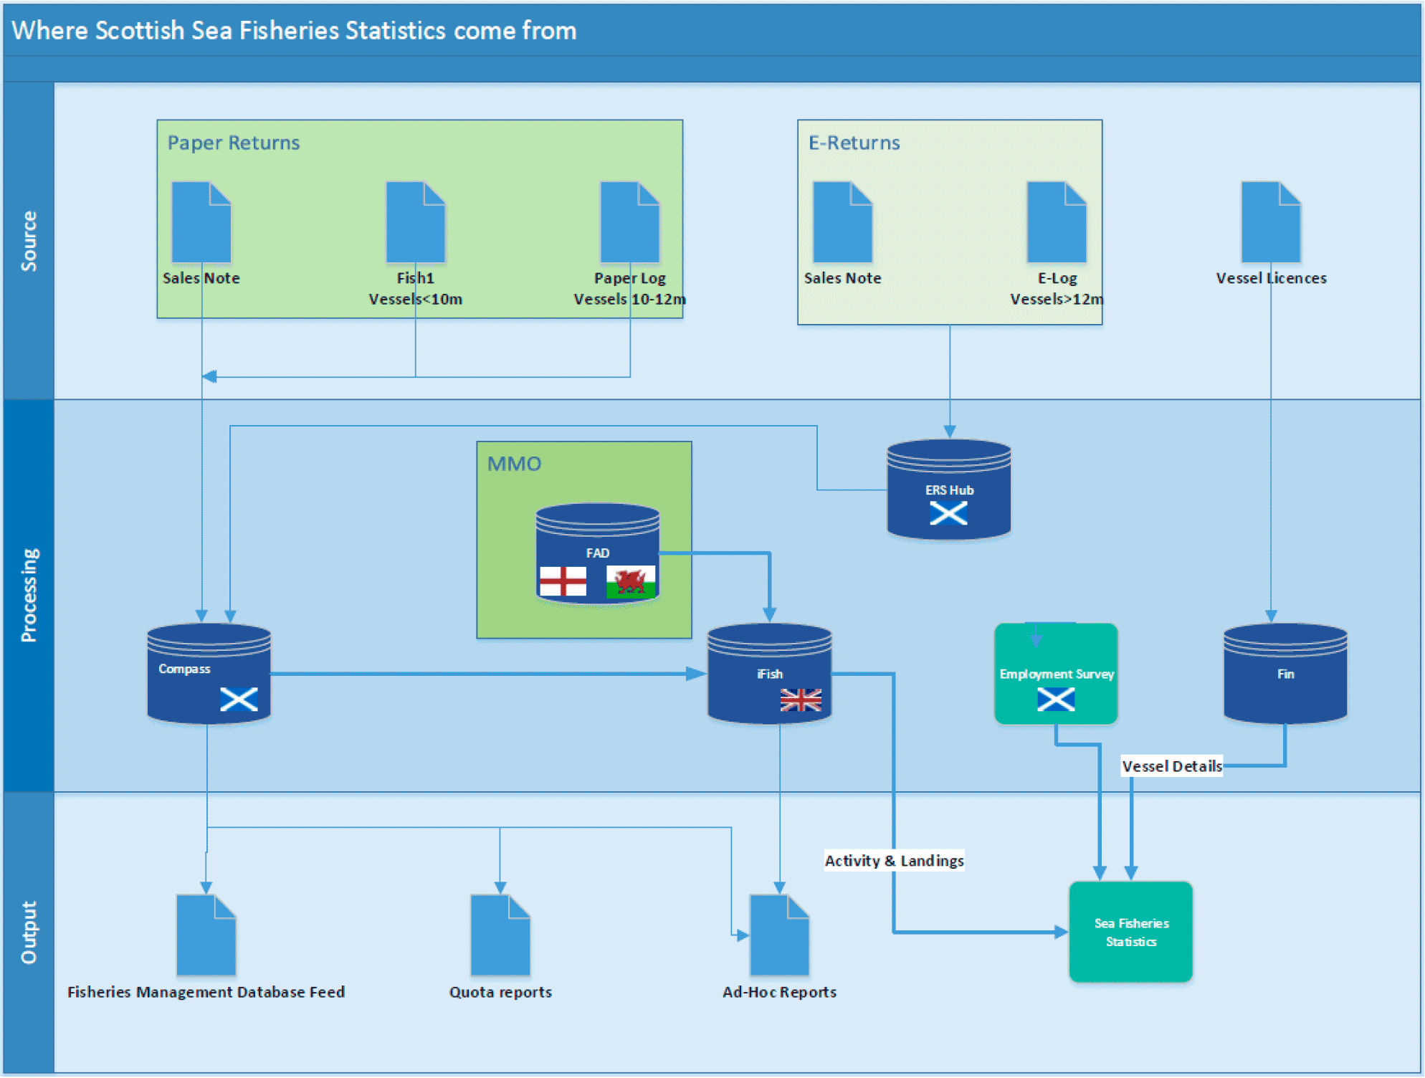Viewport: 1425px width, 1078px height.
Task: Click the Quota reports document icon
Action: (x=500, y=935)
